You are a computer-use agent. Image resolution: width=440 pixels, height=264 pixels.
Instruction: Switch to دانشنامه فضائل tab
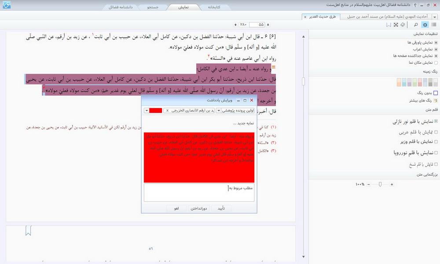click(x=121, y=7)
